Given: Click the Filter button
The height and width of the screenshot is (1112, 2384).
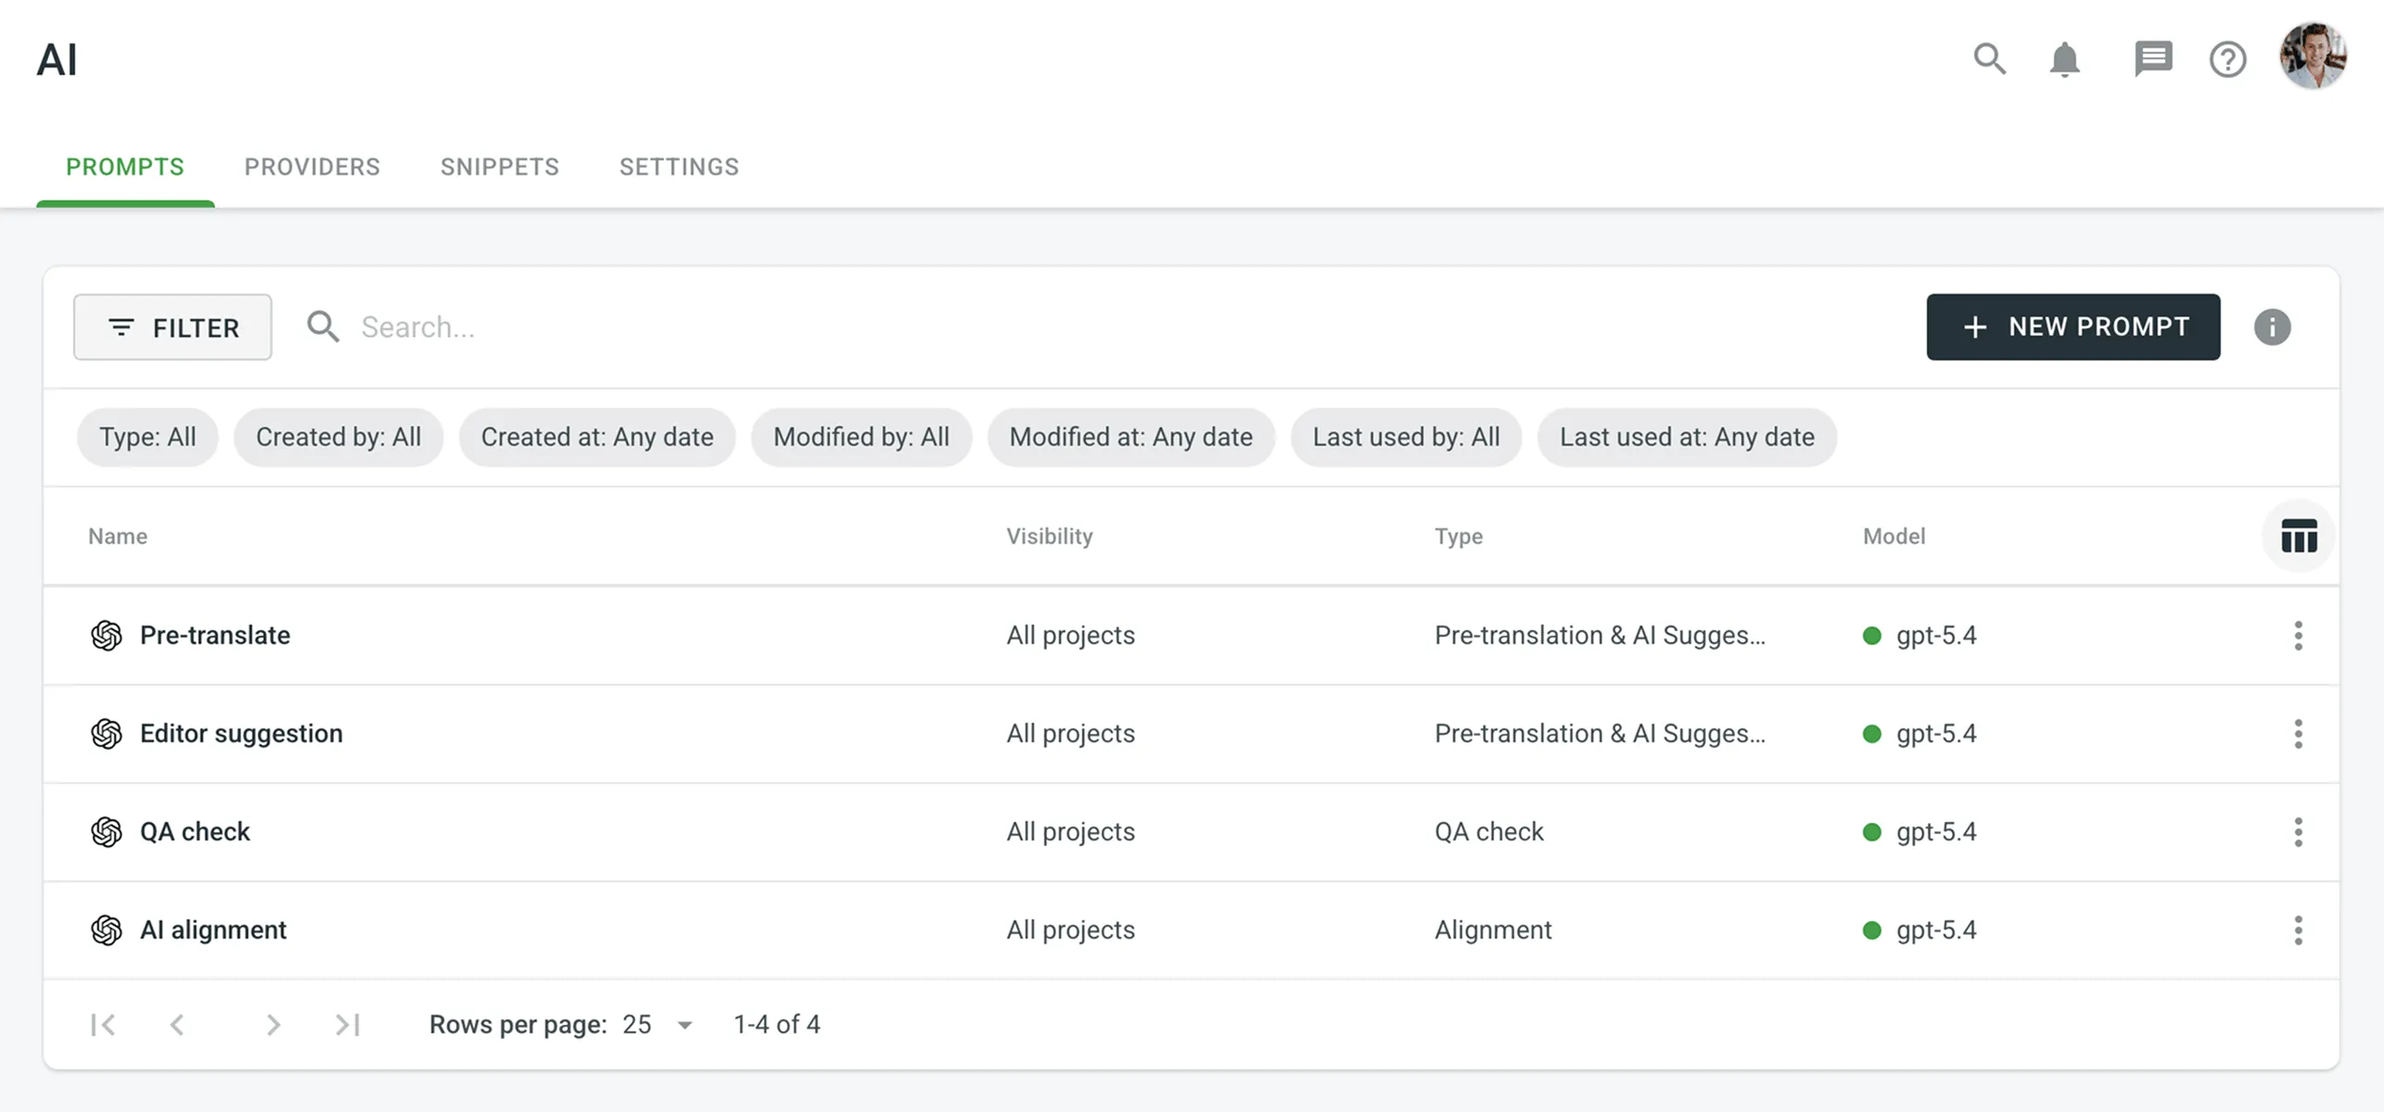Looking at the screenshot, I should (172, 327).
